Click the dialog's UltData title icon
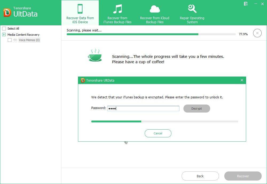Image resolution: width=267 pixels, height=184 pixels. 83,80
